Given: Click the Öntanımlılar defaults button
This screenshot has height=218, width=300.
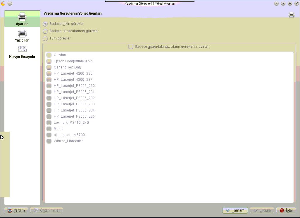Looking at the screenshot, I should click(46, 210).
